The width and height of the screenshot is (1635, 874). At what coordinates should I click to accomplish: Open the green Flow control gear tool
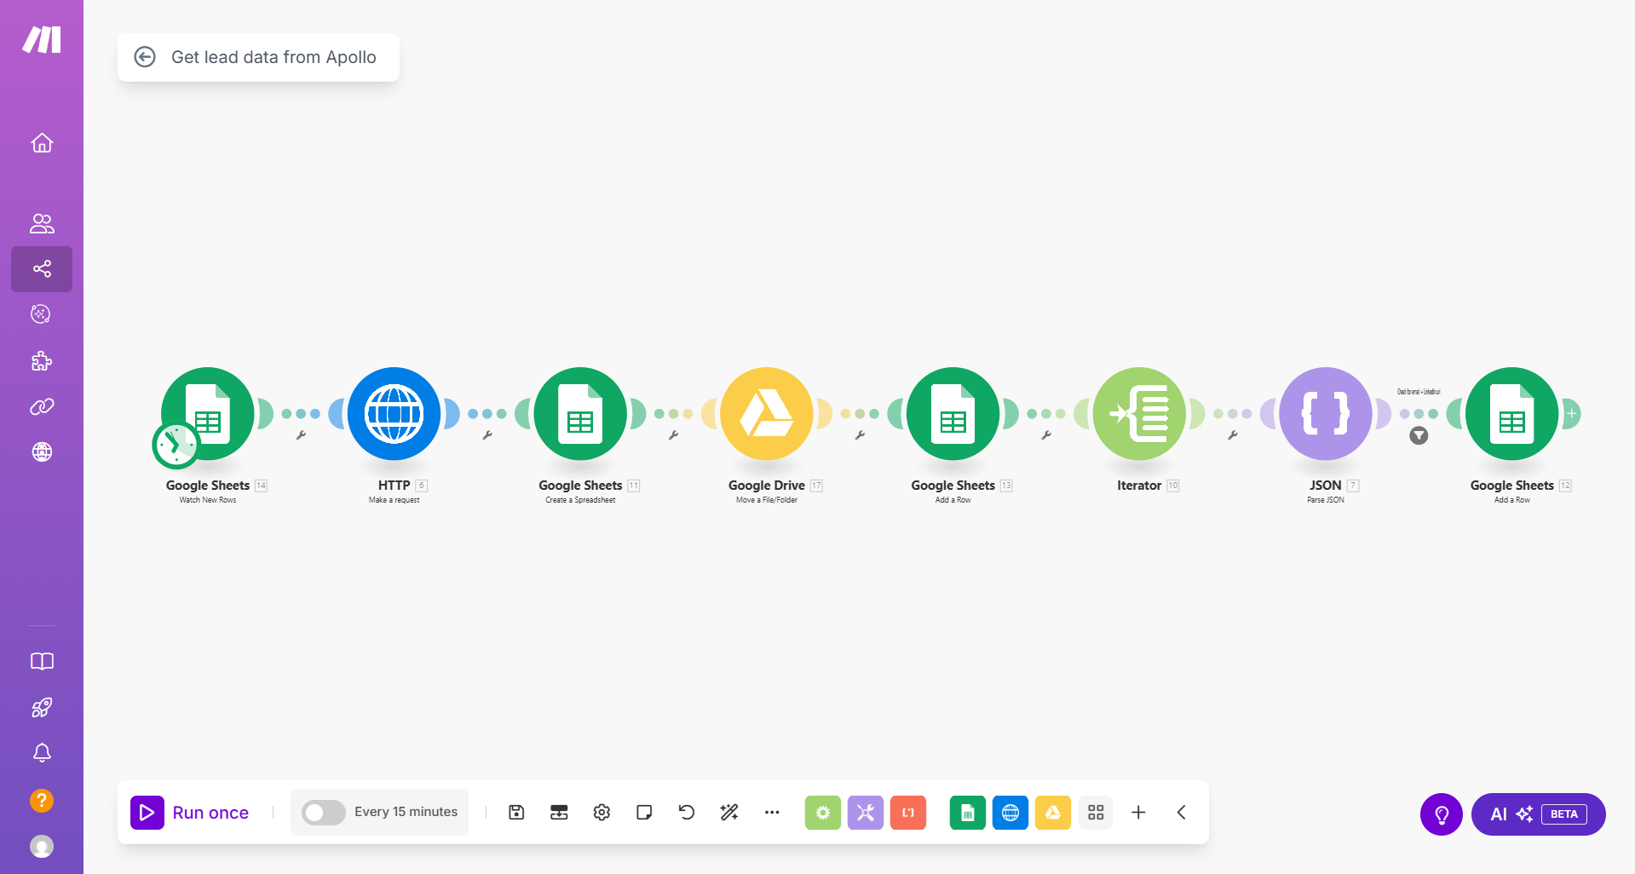click(x=823, y=813)
